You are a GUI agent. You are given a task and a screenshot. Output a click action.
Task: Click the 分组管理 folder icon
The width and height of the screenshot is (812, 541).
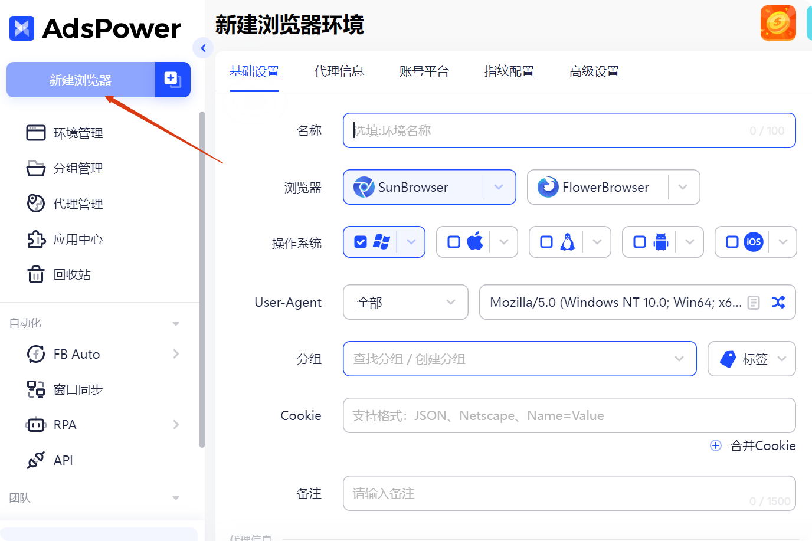click(36, 168)
